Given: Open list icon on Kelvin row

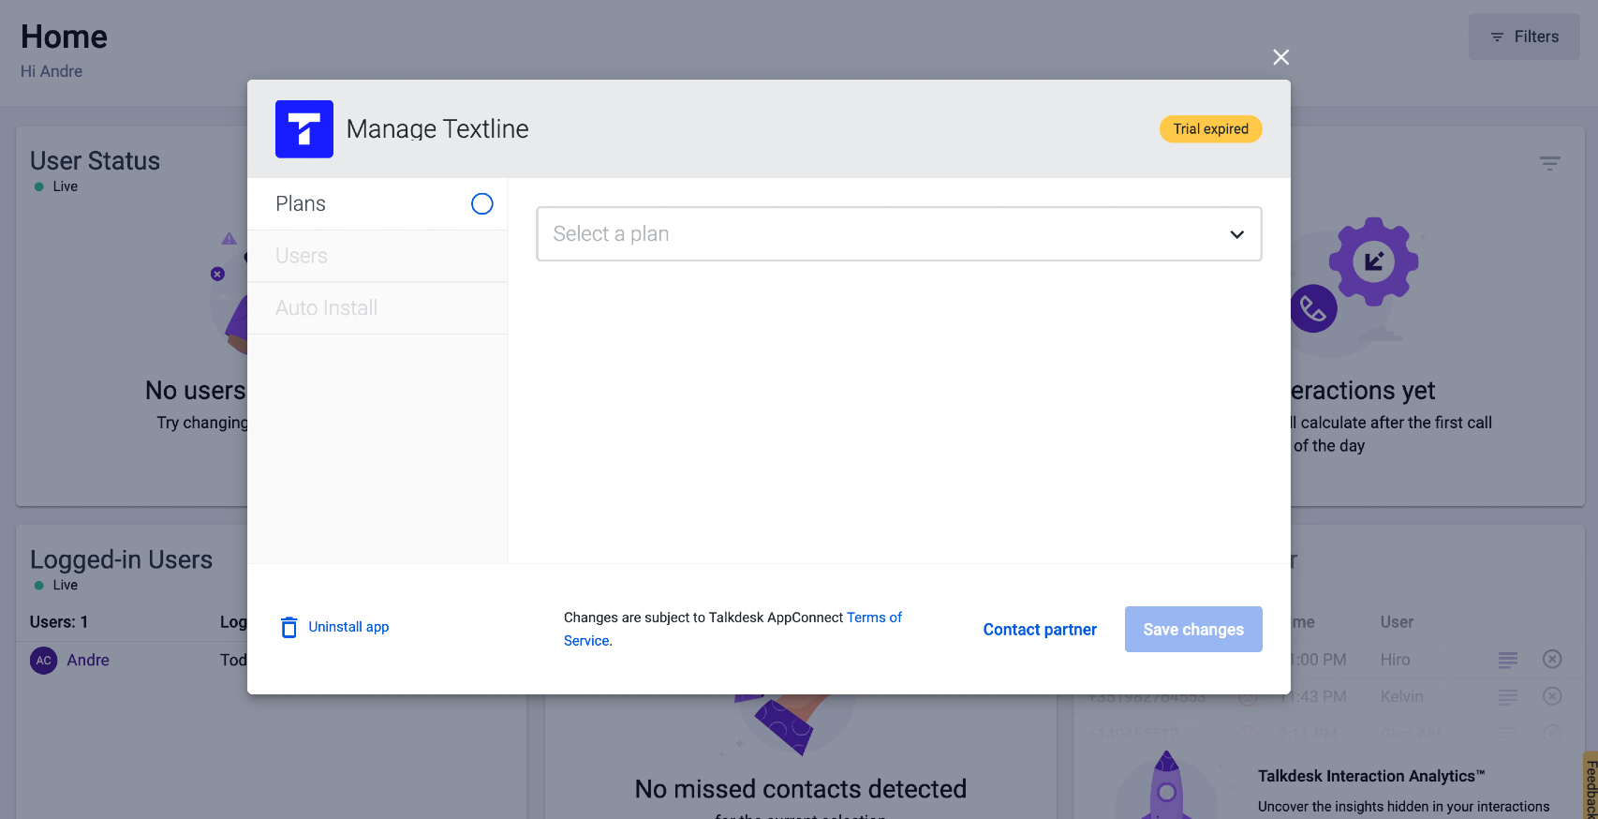Looking at the screenshot, I should [1507, 697].
